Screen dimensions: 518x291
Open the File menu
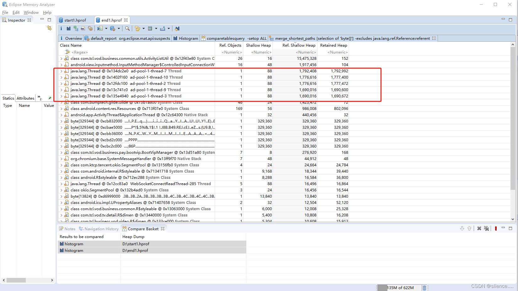[x=5, y=13]
